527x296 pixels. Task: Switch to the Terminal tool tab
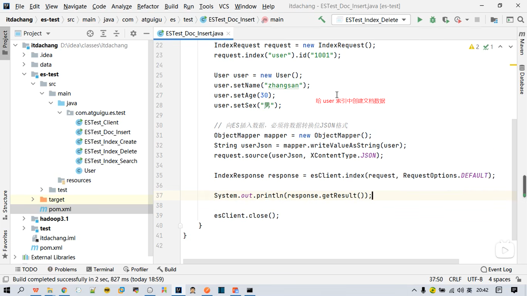(100, 269)
